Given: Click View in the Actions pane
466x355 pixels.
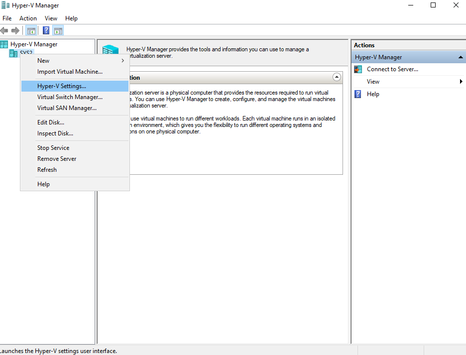Looking at the screenshot, I should [x=373, y=82].
